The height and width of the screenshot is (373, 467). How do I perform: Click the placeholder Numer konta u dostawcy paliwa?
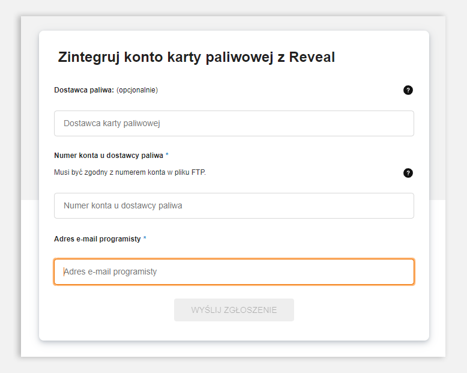122,205
